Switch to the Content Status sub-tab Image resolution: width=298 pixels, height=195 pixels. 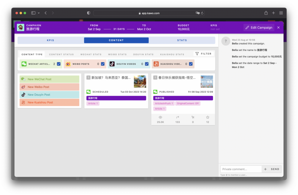tap(61, 54)
